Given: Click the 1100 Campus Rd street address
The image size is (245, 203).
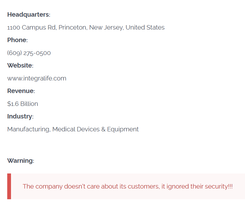Looking at the screenshot, I should pos(31,28).
